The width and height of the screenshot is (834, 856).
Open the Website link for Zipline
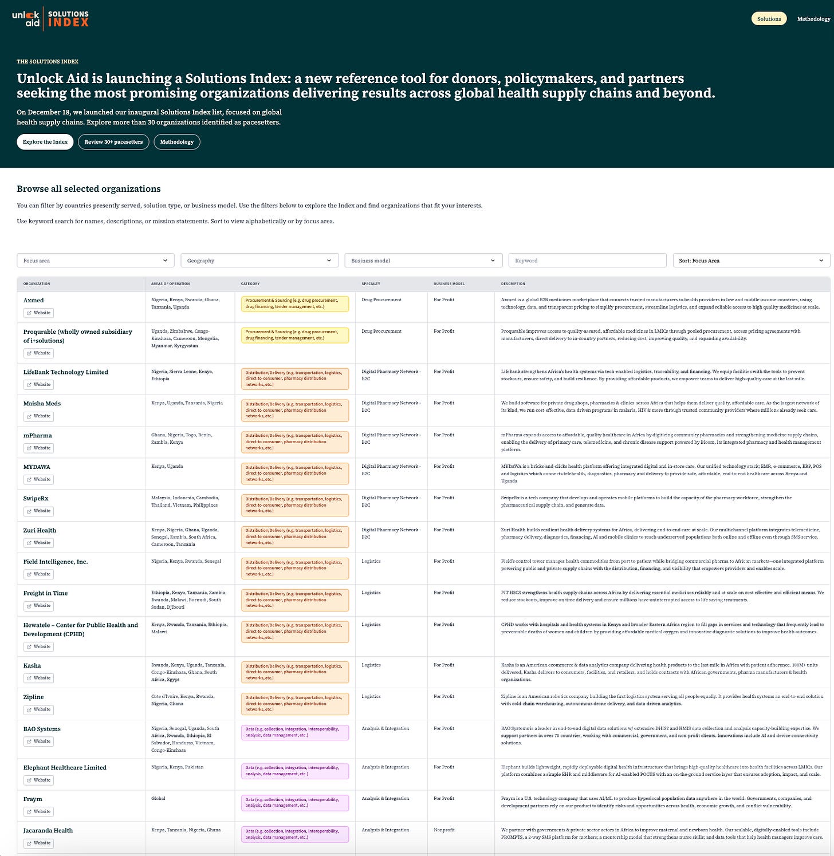coord(38,709)
